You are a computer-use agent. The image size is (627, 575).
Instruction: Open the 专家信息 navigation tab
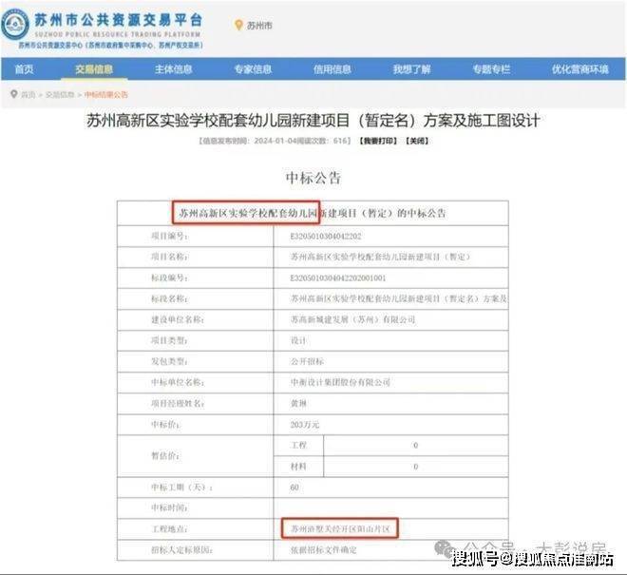(x=253, y=69)
